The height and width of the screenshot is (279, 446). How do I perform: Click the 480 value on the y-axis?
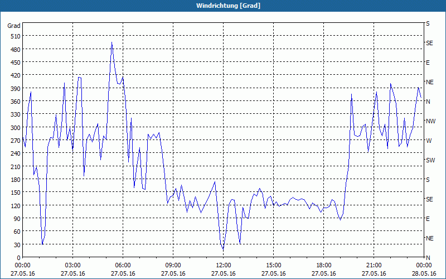16,50
